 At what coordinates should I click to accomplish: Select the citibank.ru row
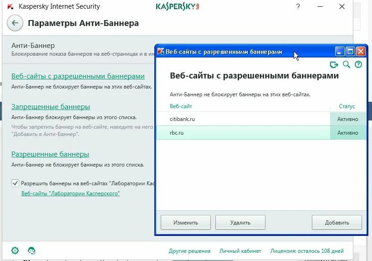[261, 119]
